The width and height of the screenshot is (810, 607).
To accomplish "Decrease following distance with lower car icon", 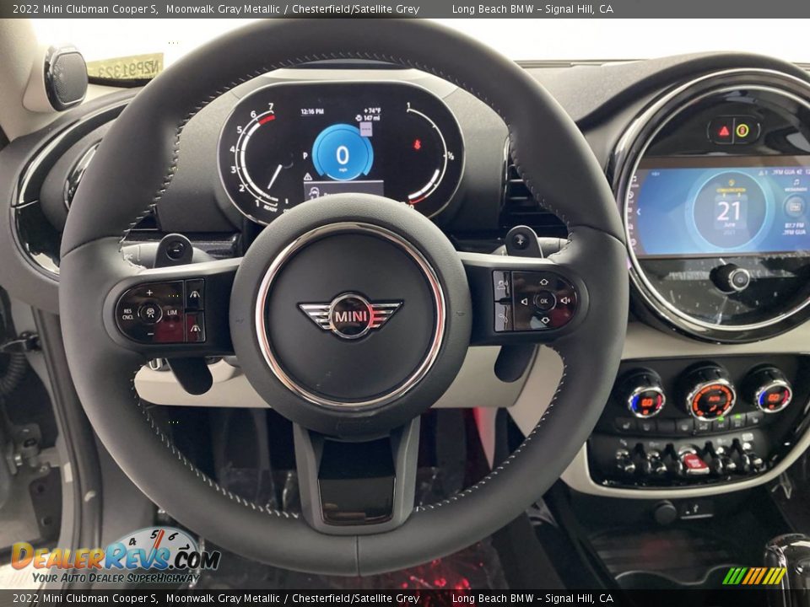I will (194, 328).
